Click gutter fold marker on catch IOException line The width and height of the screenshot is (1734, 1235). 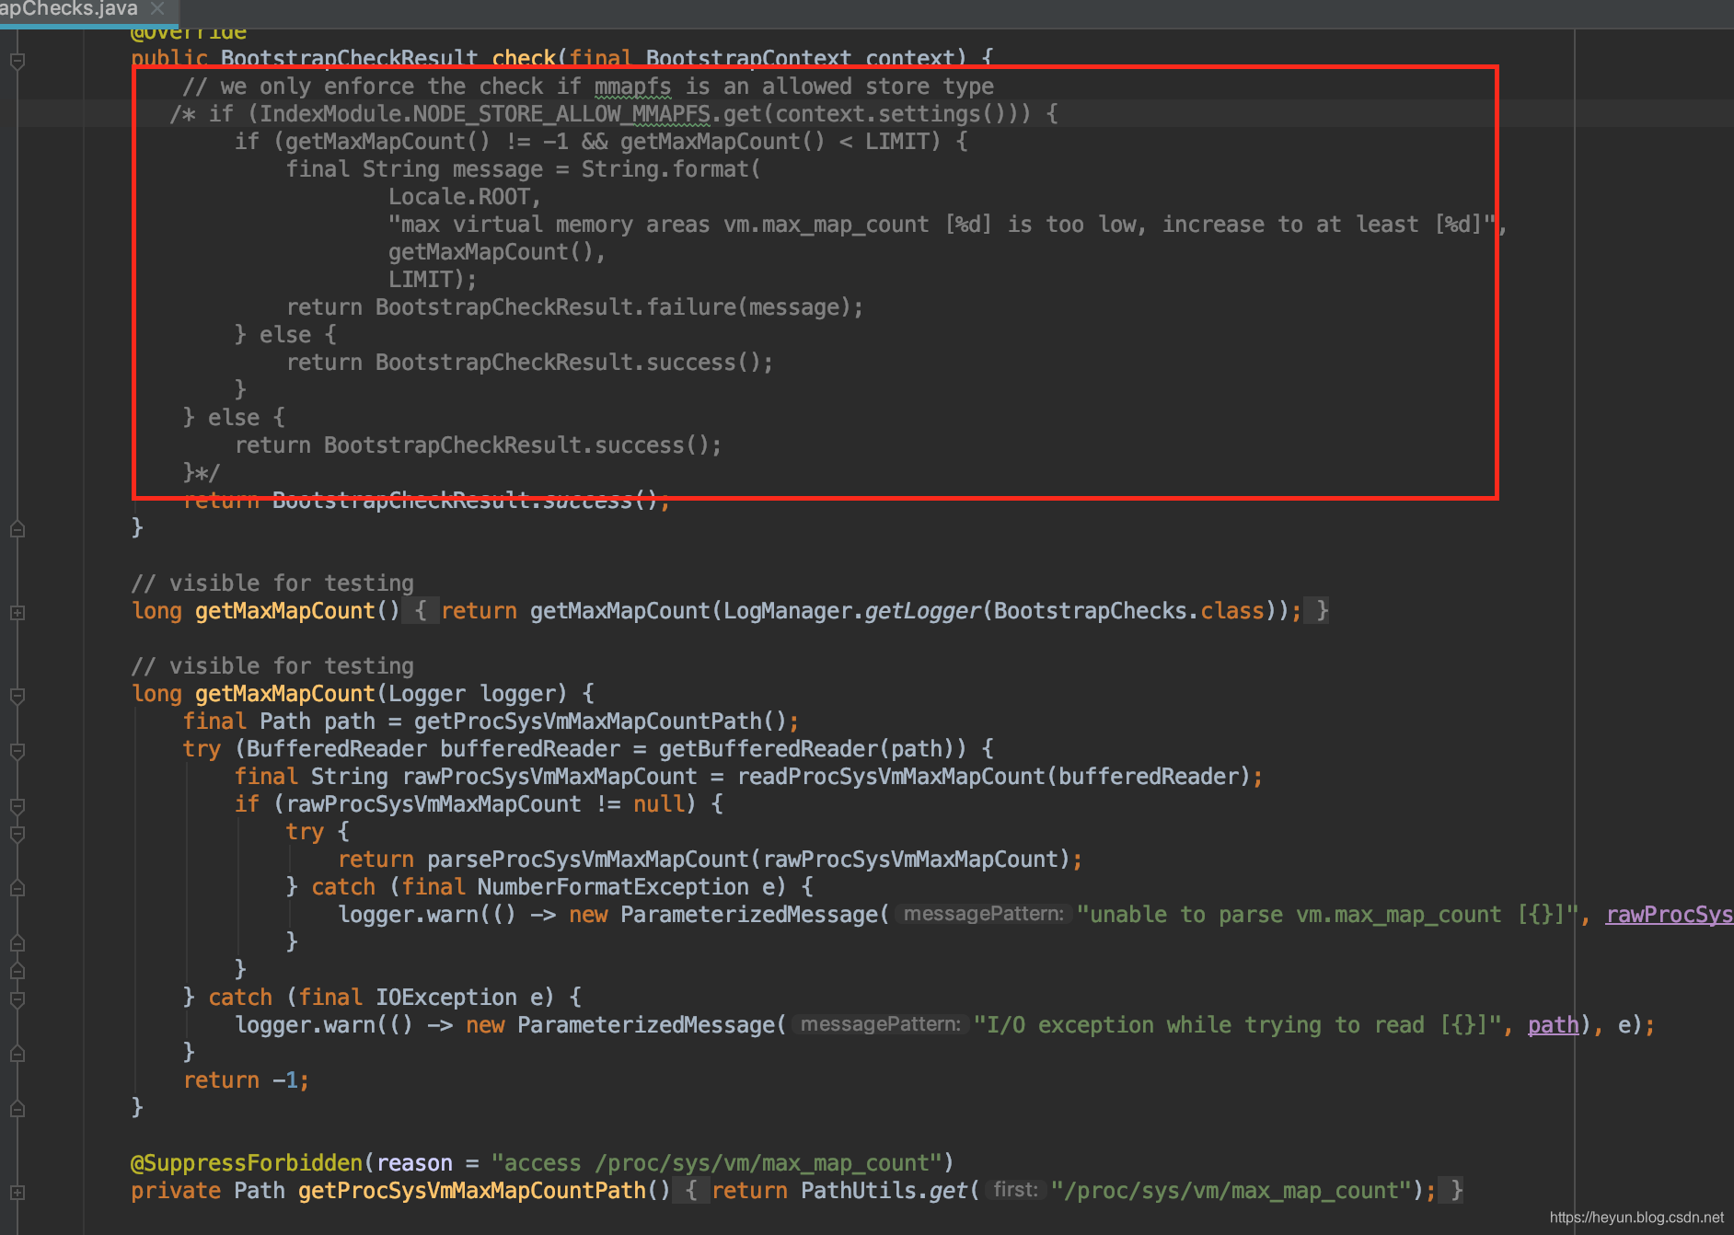[x=17, y=998]
